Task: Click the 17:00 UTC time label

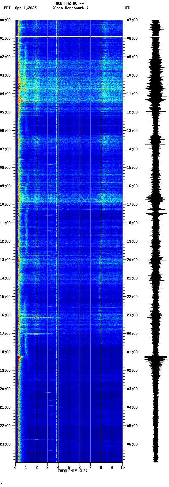Action: click(x=132, y=204)
